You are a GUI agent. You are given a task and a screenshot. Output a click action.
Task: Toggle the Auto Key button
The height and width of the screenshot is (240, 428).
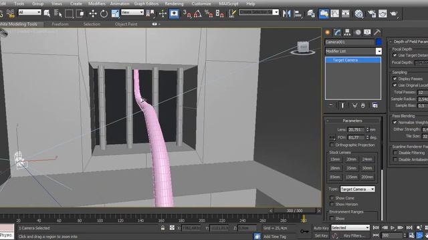coord(321,228)
